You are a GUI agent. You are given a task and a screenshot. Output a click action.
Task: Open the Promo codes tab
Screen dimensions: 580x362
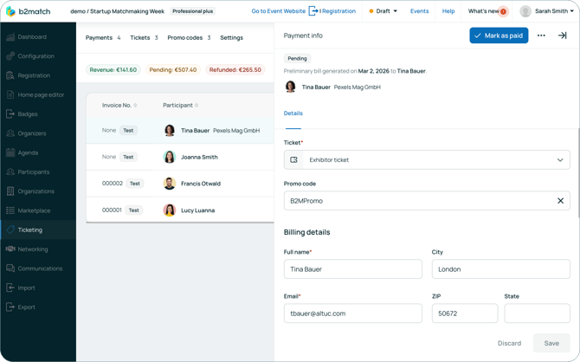point(189,38)
